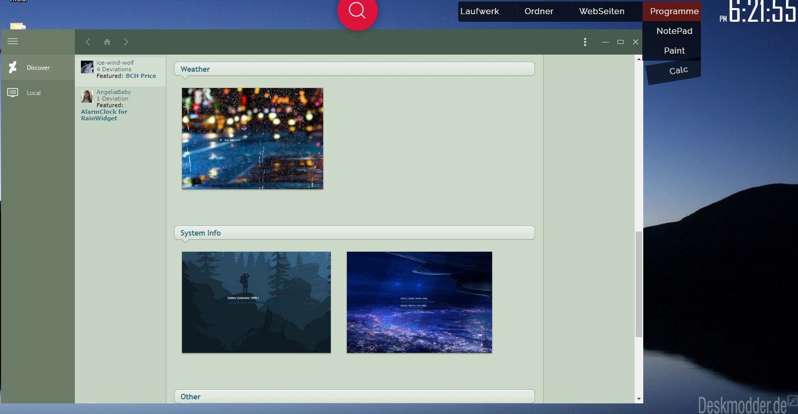Screen dimensions: 798x414
Task: Click the desktop clock widget
Action: tap(758, 12)
